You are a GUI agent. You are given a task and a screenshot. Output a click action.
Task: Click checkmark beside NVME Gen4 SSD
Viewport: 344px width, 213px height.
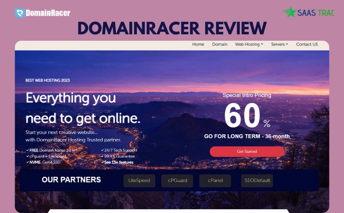coord(27,162)
